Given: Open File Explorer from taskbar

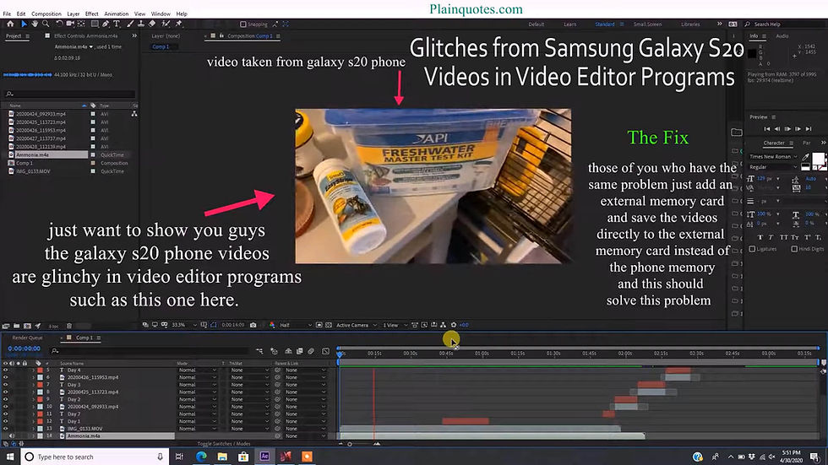Looking at the screenshot, I should [x=222, y=457].
